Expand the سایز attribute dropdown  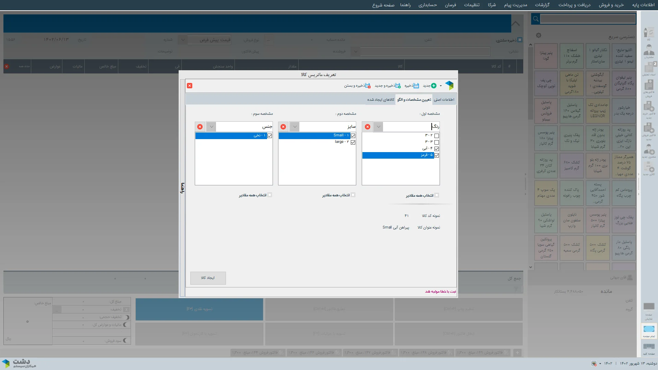(x=295, y=127)
